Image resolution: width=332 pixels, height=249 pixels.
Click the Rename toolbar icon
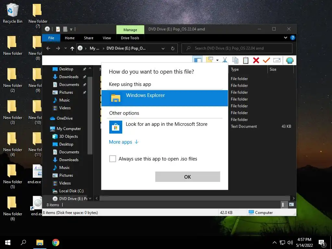click(x=277, y=60)
